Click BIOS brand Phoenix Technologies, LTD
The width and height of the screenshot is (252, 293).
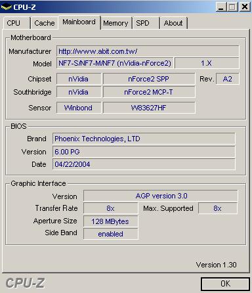click(x=144, y=139)
